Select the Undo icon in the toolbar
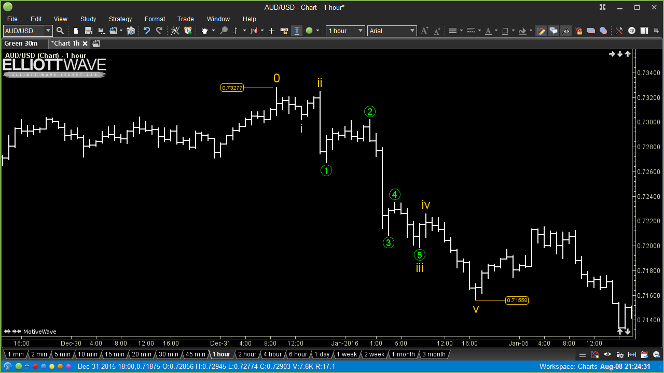Image resolution: width=664 pixels, height=373 pixels. coord(148,31)
